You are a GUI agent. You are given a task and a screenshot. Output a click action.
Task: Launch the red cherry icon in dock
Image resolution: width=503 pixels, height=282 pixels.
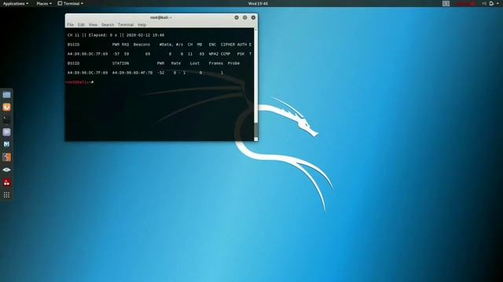[6, 183]
